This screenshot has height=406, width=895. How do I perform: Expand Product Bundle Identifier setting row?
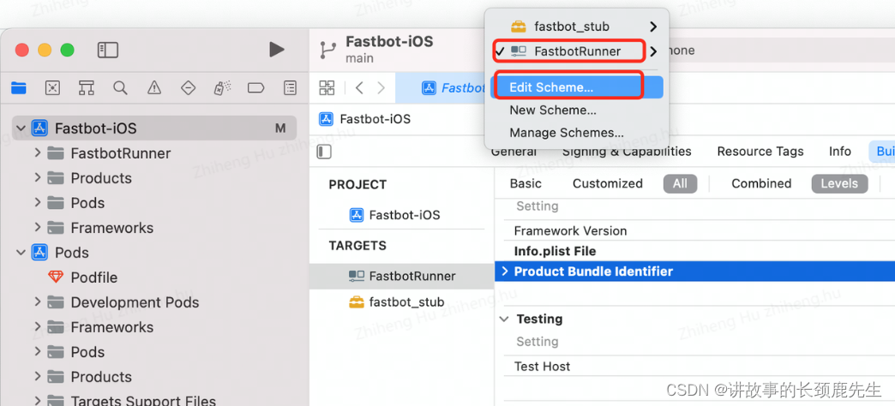505,272
